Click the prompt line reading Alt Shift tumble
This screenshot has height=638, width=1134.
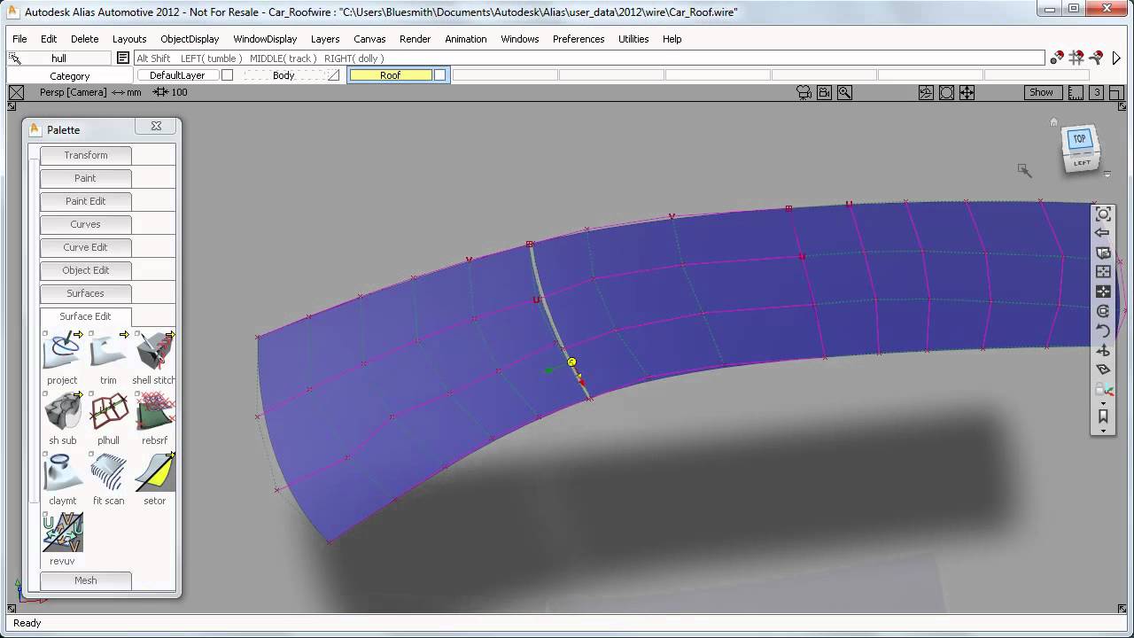(589, 58)
